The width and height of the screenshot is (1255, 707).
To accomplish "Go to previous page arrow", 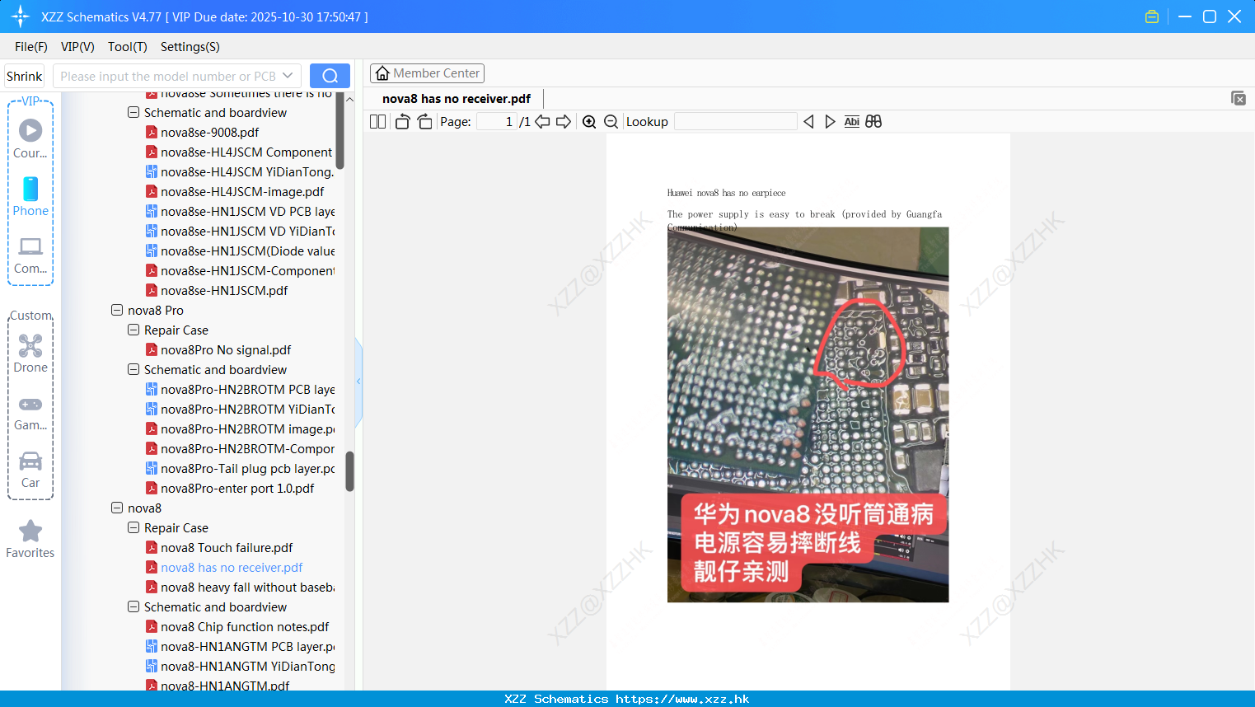I will tap(542, 122).
